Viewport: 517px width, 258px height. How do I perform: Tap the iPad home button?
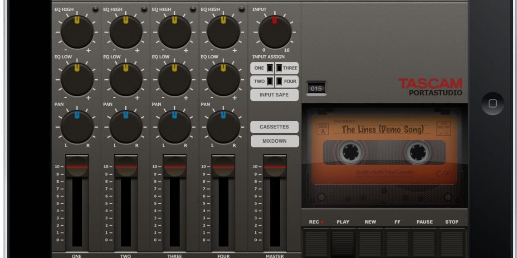(x=493, y=104)
